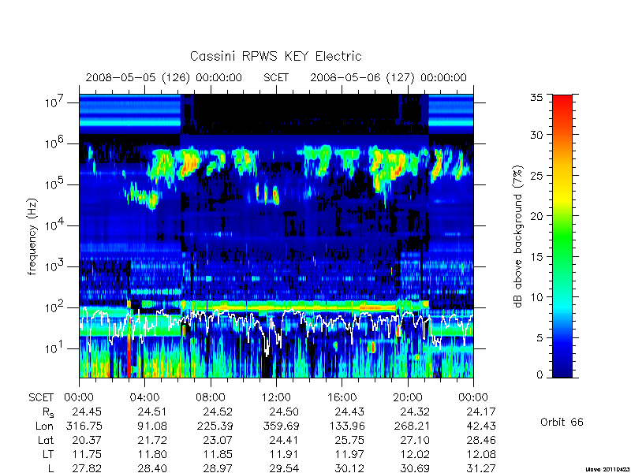Click the 10^5 frequency tick label
This screenshot has height=473, width=631.
54,184
